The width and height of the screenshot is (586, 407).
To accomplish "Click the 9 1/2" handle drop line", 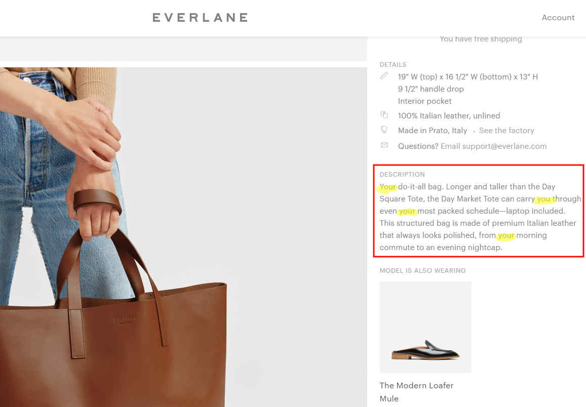I will pos(431,89).
